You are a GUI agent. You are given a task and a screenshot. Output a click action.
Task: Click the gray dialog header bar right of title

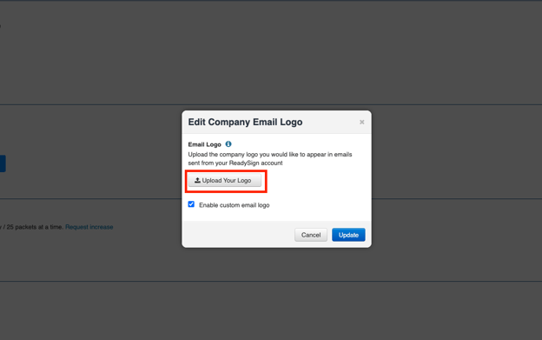pyautogui.click(x=330, y=122)
